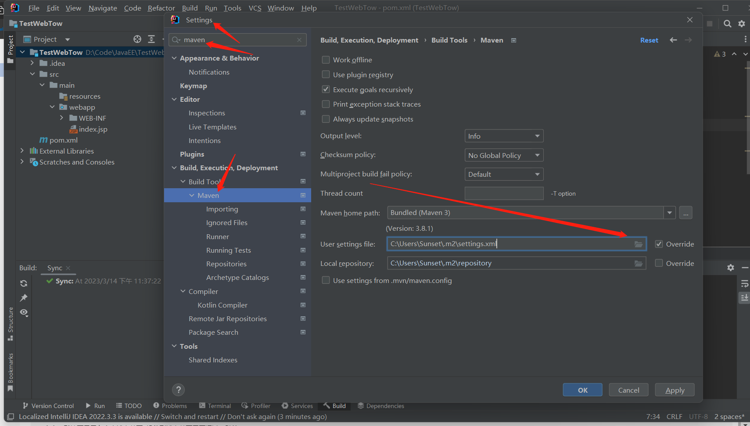Click the Select Opened File target icon

(137, 39)
